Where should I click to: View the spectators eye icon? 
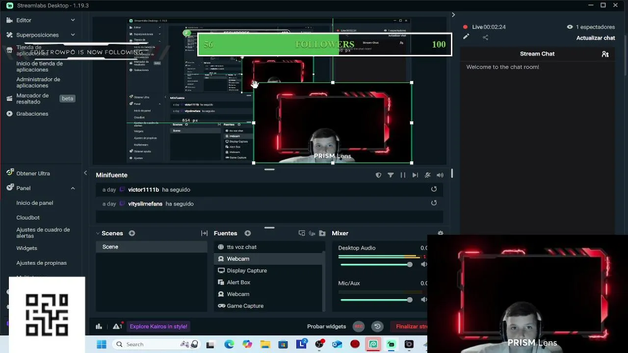570,27
